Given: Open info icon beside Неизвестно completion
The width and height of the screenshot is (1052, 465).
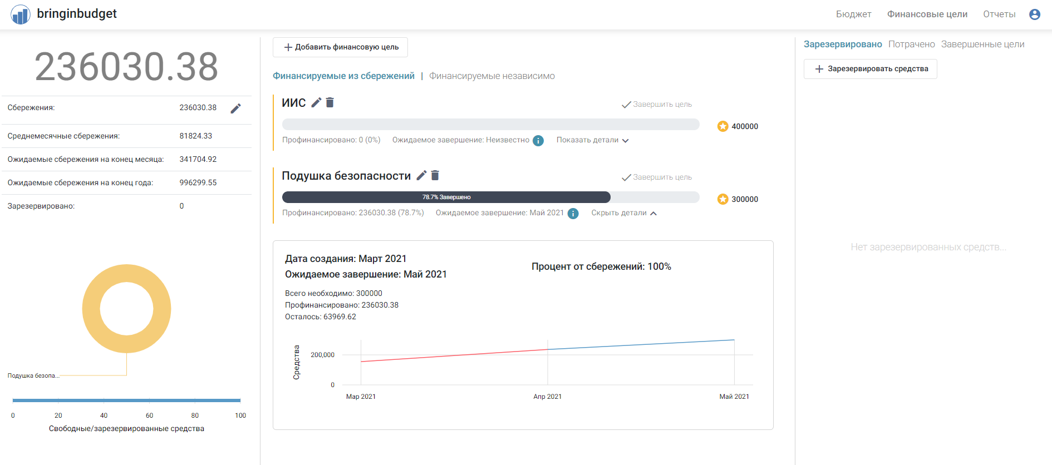Looking at the screenshot, I should [538, 141].
